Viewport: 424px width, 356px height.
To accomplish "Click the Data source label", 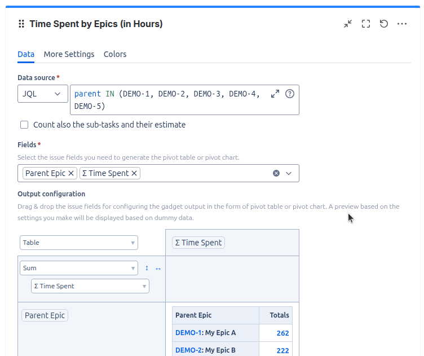I will 36,78.
